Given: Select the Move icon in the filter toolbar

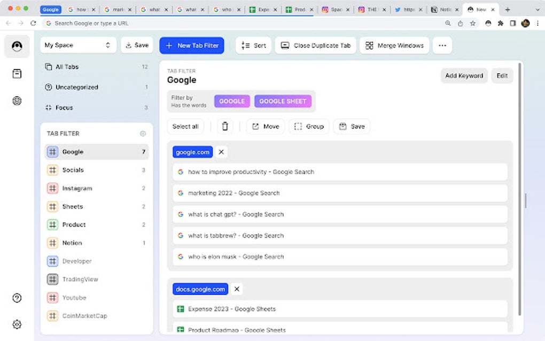Looking at the screenshot, I should coord(265,126).
